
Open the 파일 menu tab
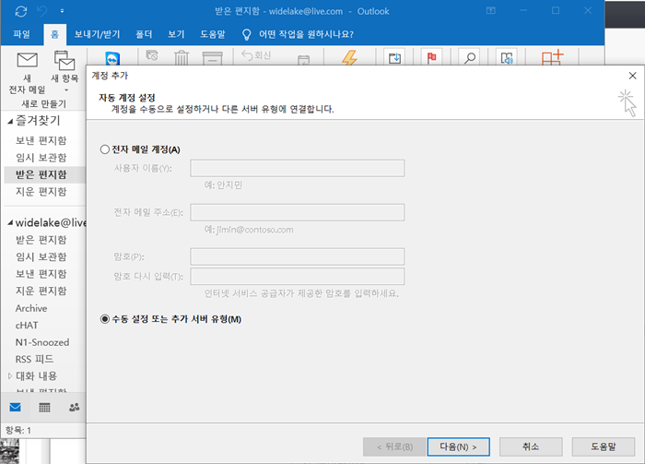point(21,34)
